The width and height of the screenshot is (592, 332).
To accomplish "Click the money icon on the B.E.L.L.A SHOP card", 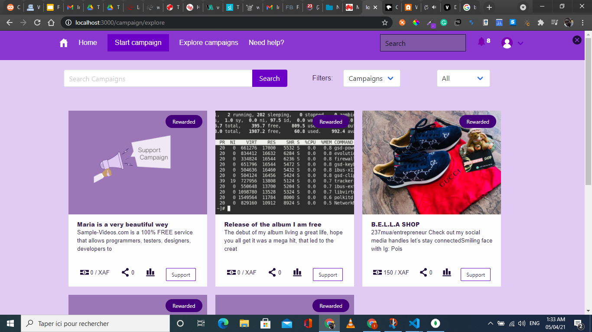I will (x=377, y=272).
